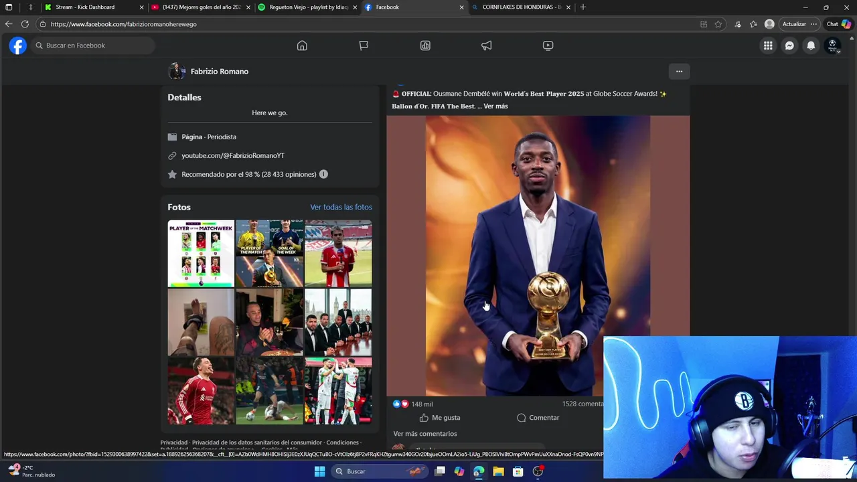857x482 pixels.
Task: Launch Copilot from the taskbar
Action: 459,471
